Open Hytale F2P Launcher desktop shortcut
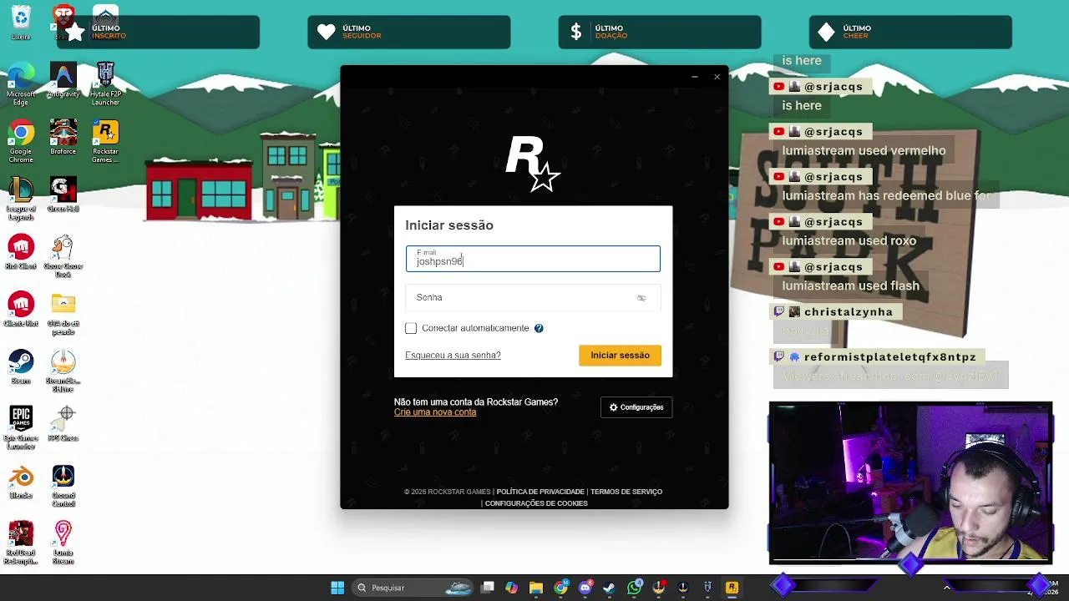This screenshot has width=1069, height=601. [x=105, y=84]
